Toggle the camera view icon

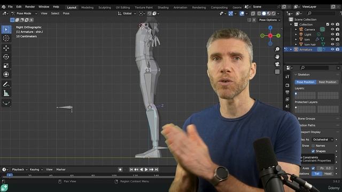(277, 64)
